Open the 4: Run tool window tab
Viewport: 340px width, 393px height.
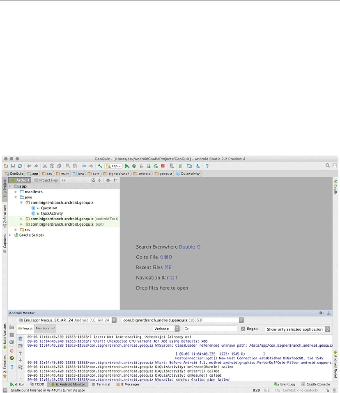(17, 384)
